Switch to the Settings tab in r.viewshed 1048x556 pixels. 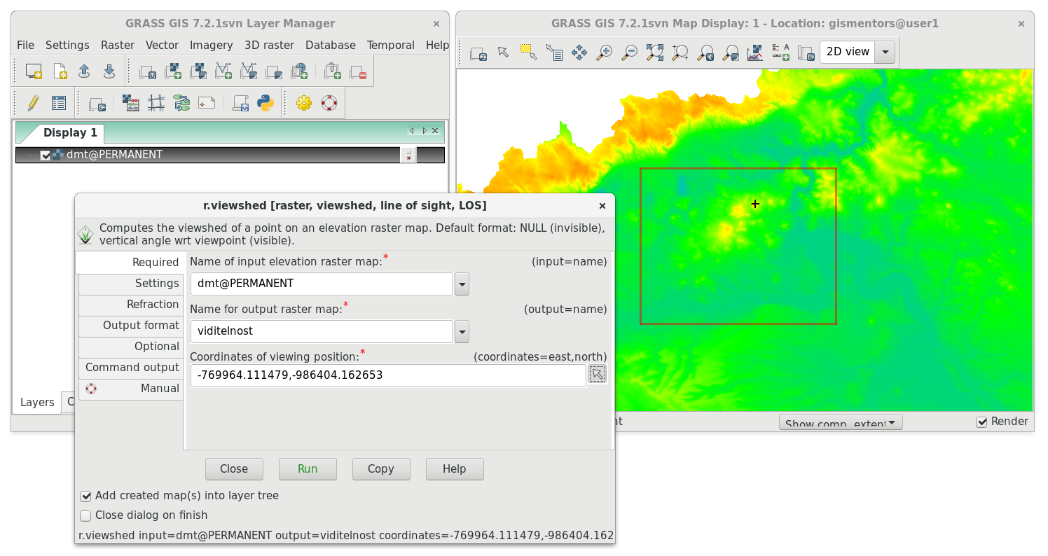point(131,284)
